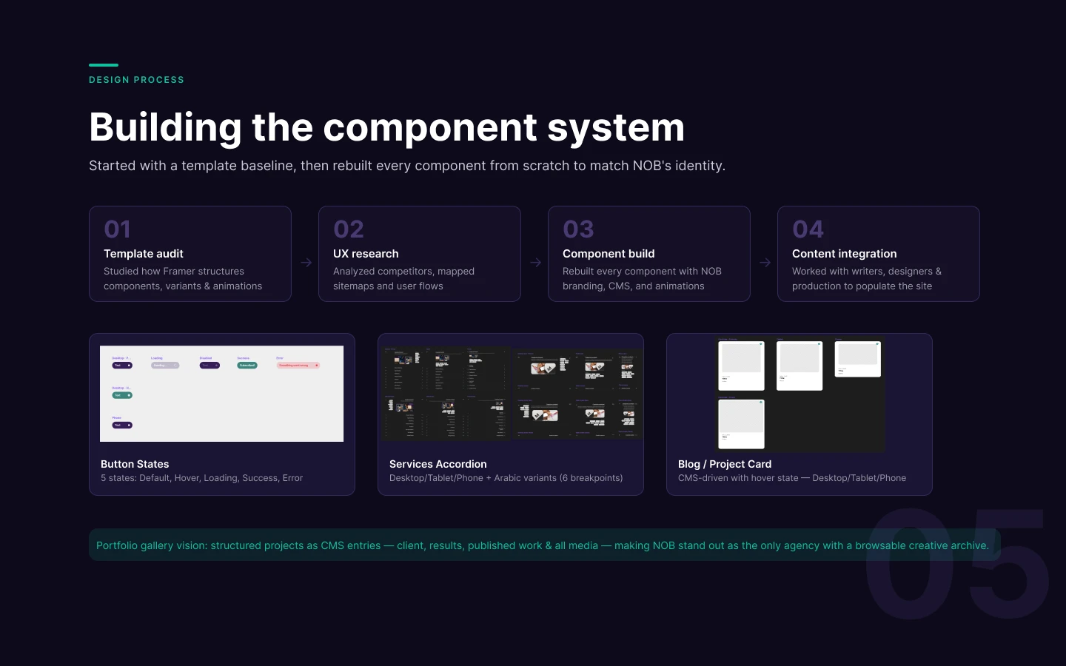Select the "Template audit" step title
Screen dimensions: 1066x666
144,254
